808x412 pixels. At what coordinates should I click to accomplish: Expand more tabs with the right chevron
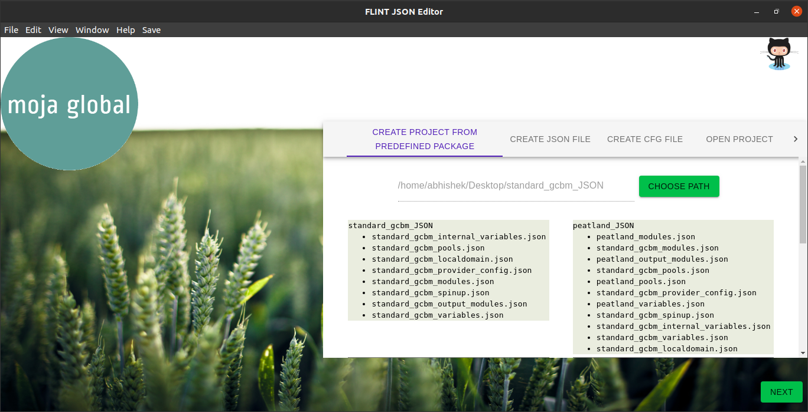click(796, 139)
